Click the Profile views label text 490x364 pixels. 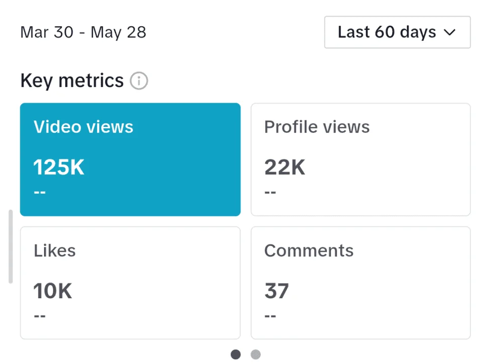317,127
